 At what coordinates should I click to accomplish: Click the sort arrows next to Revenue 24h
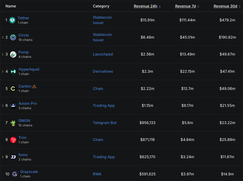(x=160, y=6)
